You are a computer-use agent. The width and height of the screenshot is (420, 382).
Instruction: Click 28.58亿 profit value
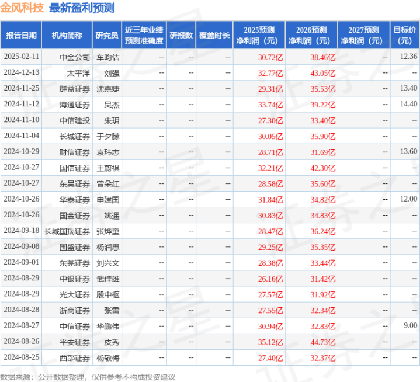(x=270, y=184)
